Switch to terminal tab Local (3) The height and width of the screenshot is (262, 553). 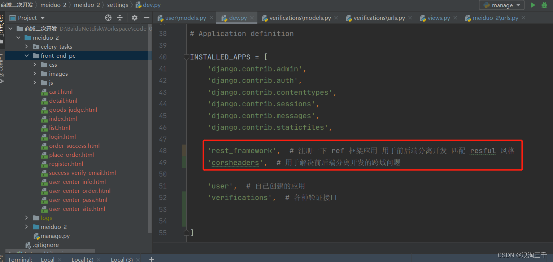[x=122, y=259]
